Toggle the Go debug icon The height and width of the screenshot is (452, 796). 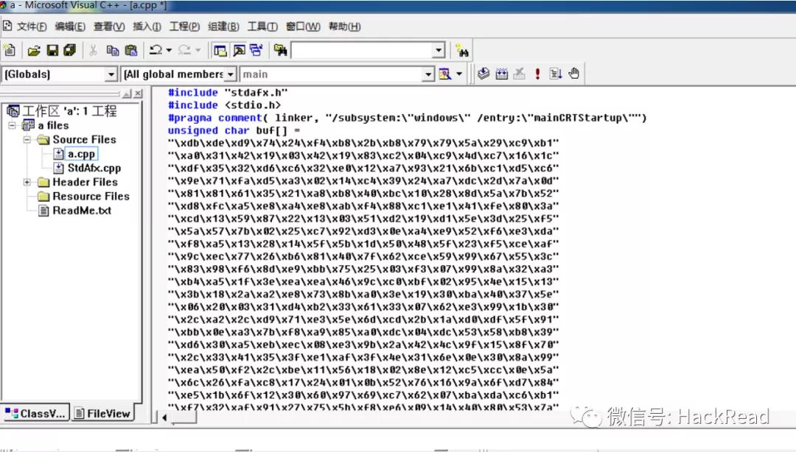click(x=554, y=74)
